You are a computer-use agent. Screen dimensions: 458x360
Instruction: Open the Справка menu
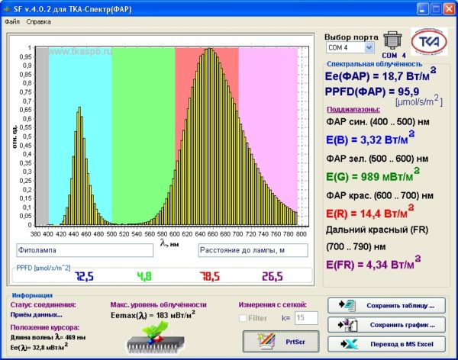39,21
